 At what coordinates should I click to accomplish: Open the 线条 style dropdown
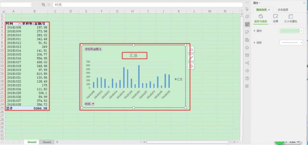(301, 42)
